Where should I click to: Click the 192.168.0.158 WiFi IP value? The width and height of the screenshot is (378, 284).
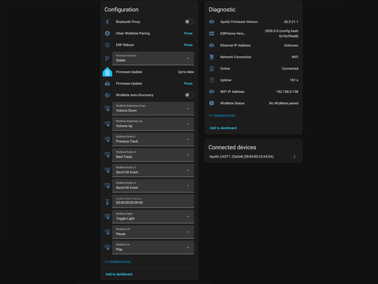pos(287,92)
